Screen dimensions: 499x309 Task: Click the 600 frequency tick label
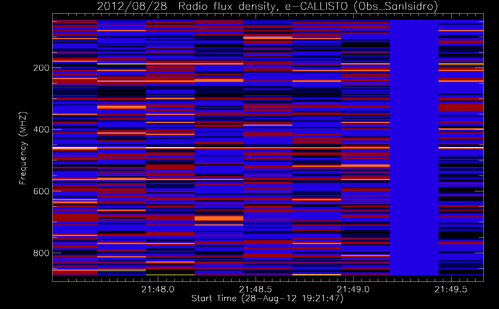pos(41,191)
